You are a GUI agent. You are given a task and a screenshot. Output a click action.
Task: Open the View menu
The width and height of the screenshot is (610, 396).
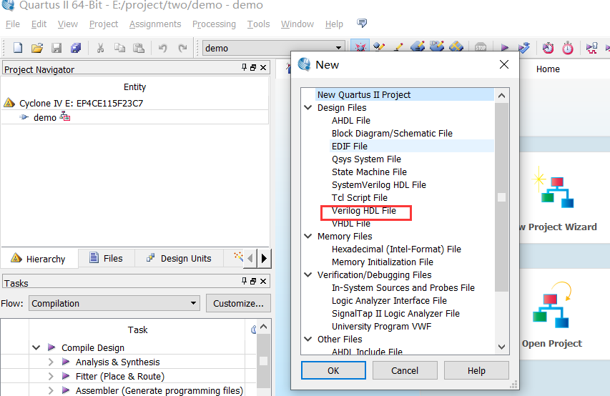pyautogui.click(x=68, y=24)
